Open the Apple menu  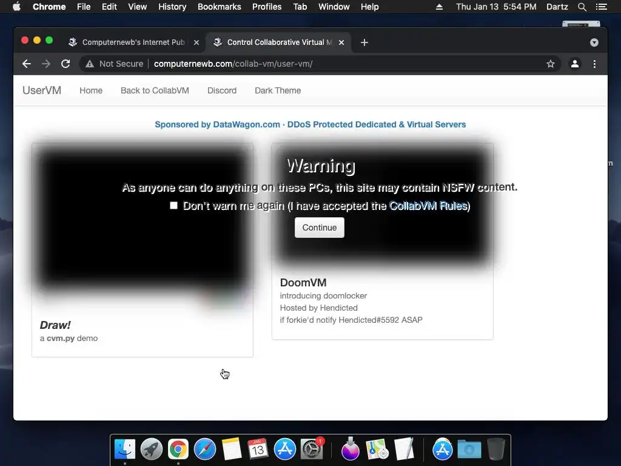(x=16, y=7)
